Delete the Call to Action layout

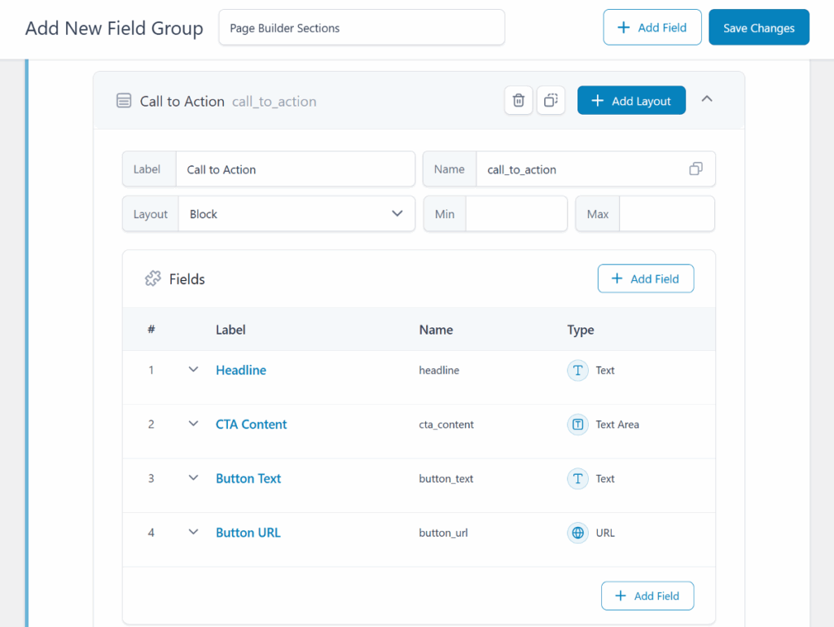[518, 101]
